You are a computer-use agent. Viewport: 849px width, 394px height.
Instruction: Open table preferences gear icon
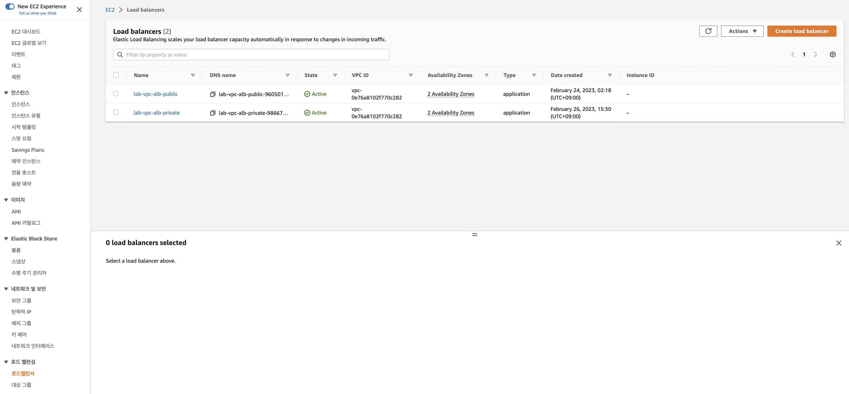pos(833,54)
